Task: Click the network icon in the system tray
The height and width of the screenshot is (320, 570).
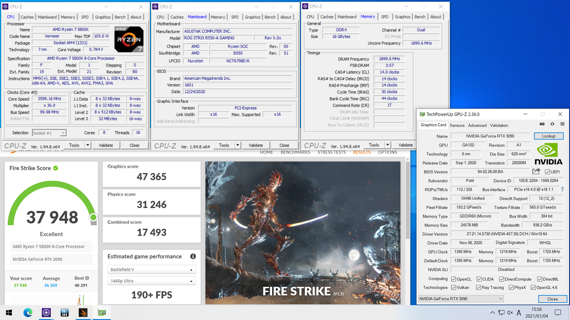Action: click(502, 312)
